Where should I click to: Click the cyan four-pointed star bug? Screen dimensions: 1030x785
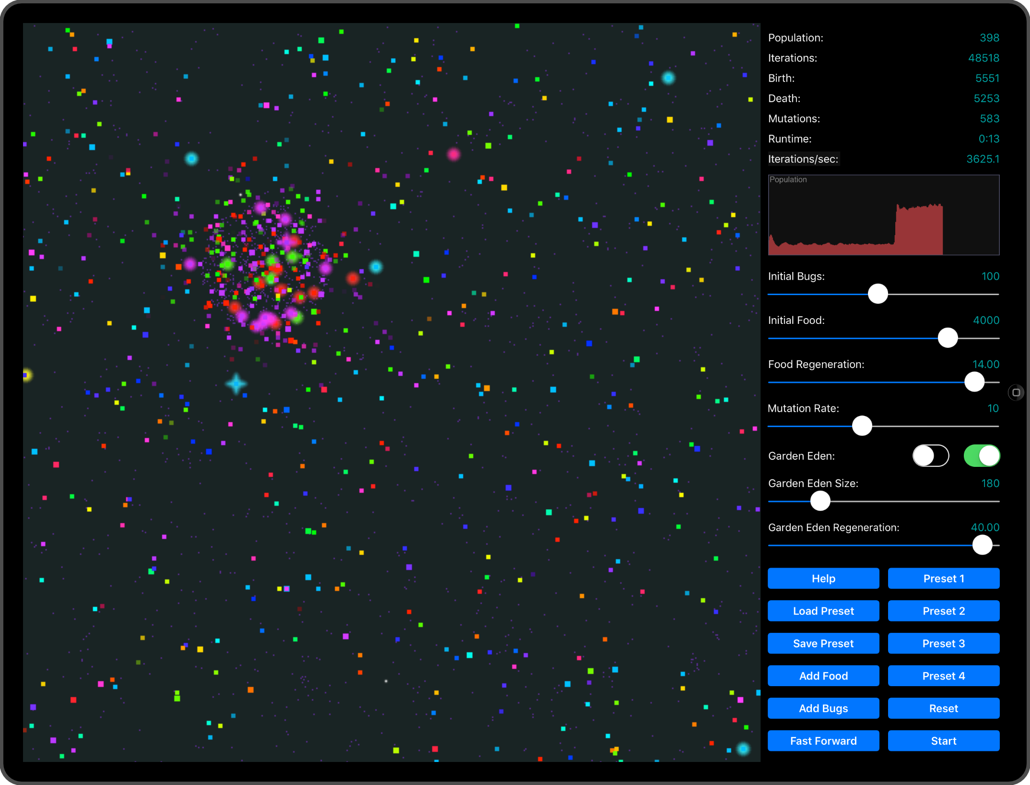point(236,384)
